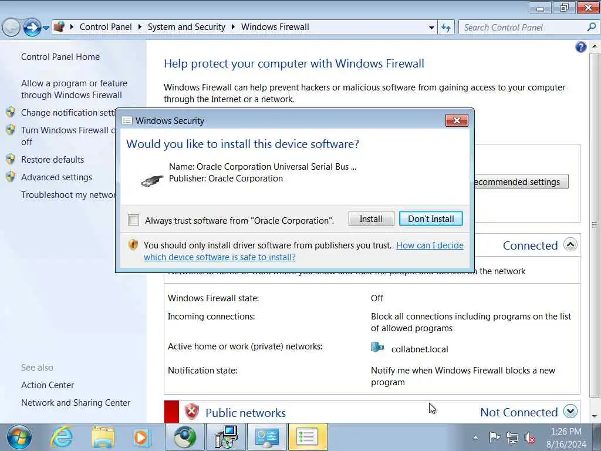Click the scrollbar up arrow
The image size is (601, 451).
point(595,46)
